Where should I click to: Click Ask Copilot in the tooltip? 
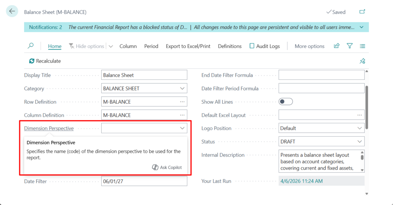pos(167,167)
